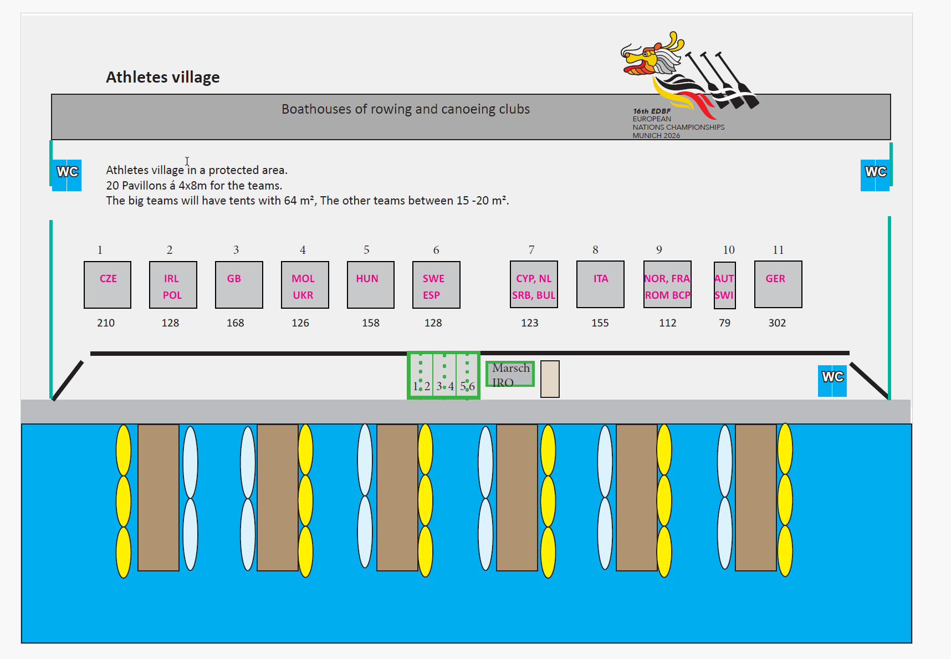
Task: Click the Marsch IRO green box
Action: coord(510,374)
